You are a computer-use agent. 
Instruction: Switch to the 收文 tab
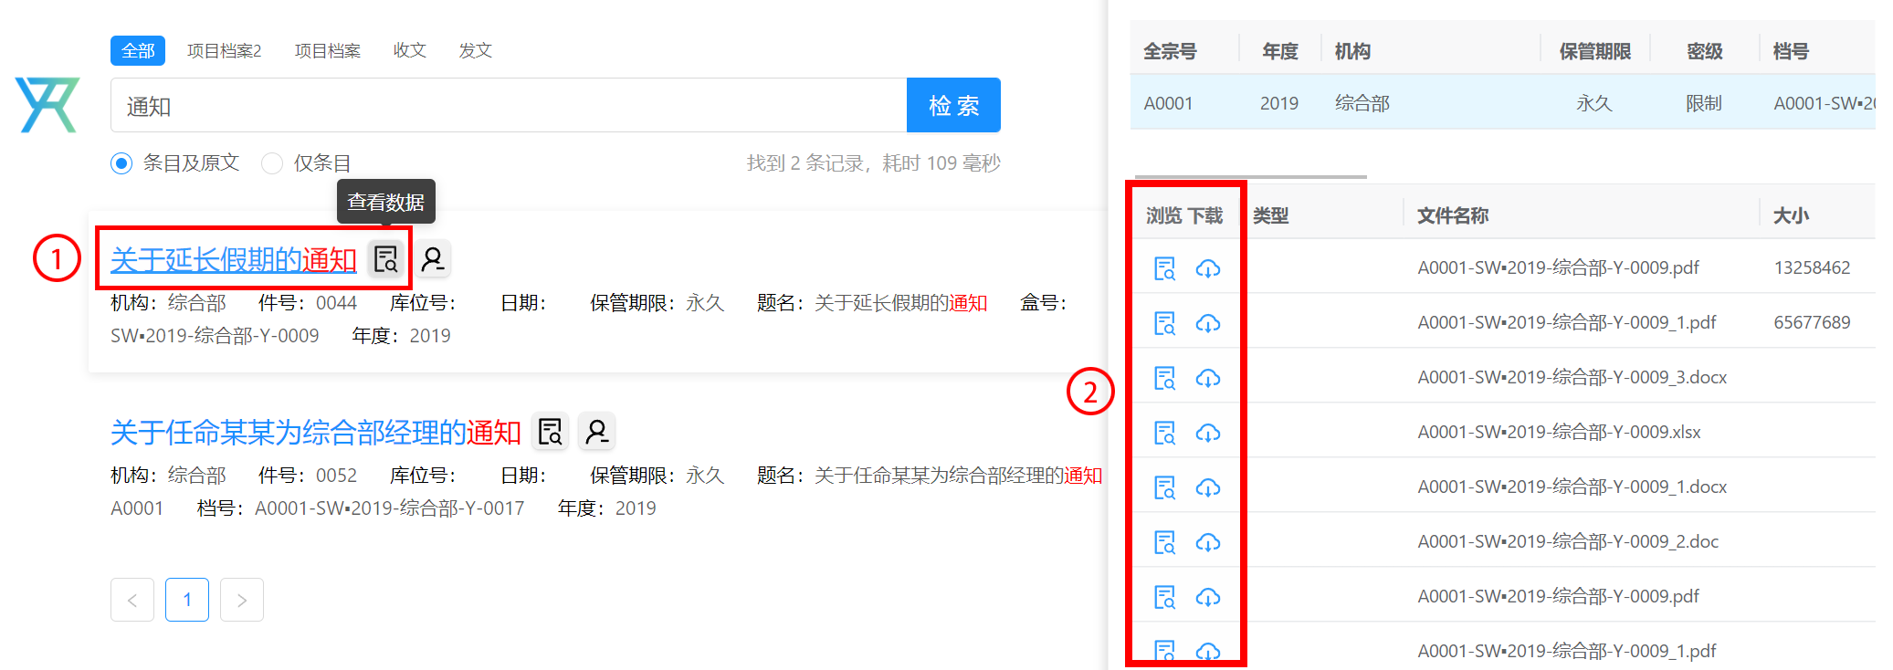click(x=410, y=50)
